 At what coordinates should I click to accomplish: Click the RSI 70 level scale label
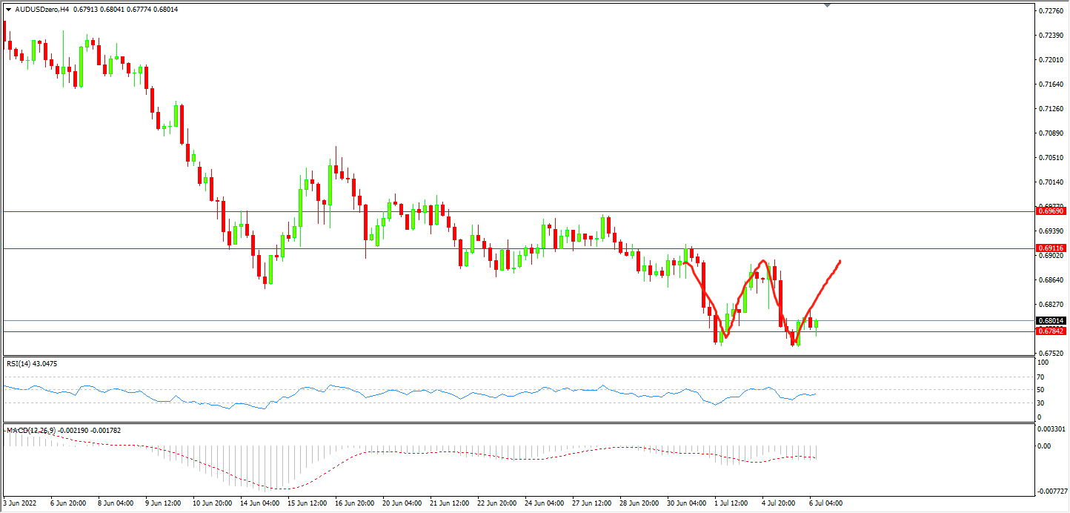click(x=1041, y=376)
